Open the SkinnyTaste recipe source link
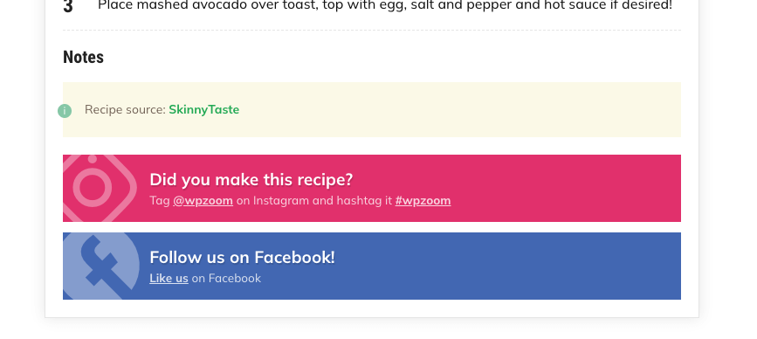This screenshot has height=339, width=757. click(203, 109)
